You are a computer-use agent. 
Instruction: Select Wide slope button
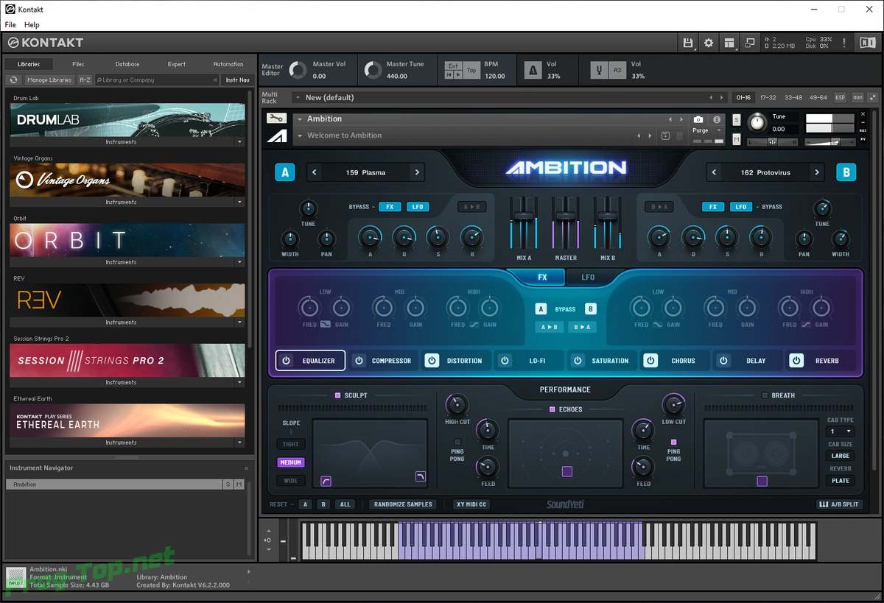[x=291, y=481]
